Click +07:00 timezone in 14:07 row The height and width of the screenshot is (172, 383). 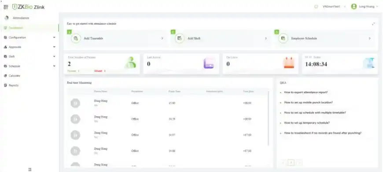click(247, 135)
